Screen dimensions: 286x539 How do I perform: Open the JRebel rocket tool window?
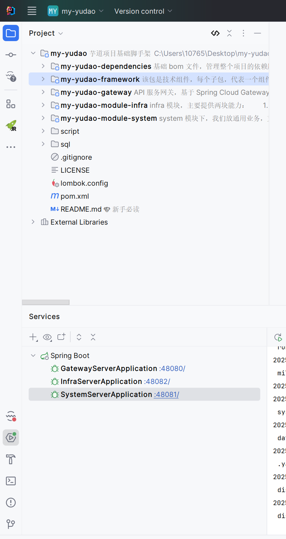point(11,125)
